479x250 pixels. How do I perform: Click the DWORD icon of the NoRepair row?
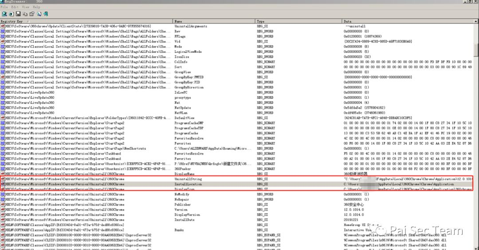pyautogui.click(x=3, y=199)
